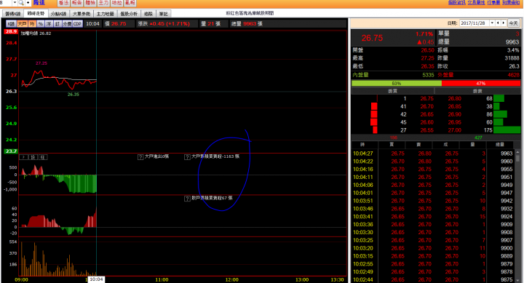
Task: Click the tick row at 10:03:51
Action: click(433, 201)
